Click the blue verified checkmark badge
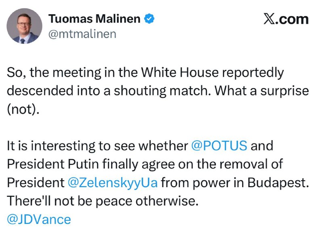323x234 pixels. [149, 19]
